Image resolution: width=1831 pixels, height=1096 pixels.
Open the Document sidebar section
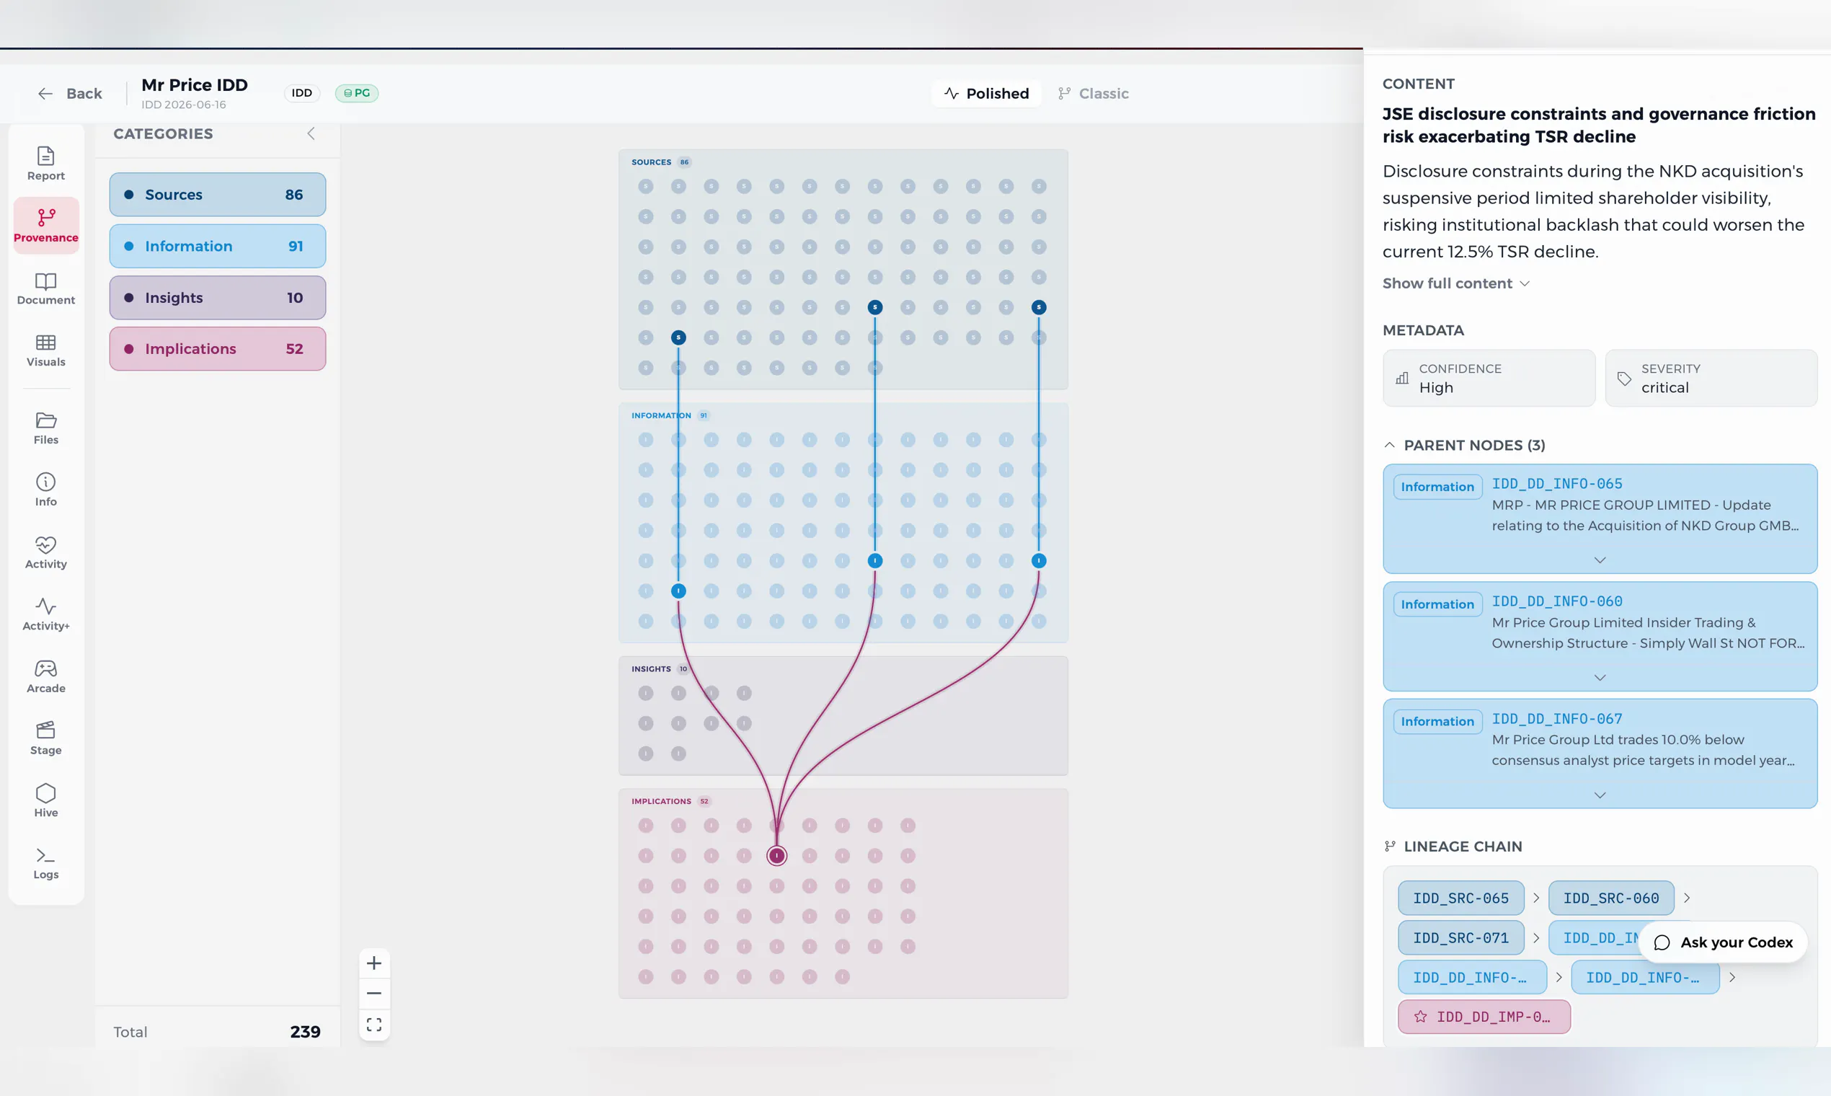click(46, 288)
